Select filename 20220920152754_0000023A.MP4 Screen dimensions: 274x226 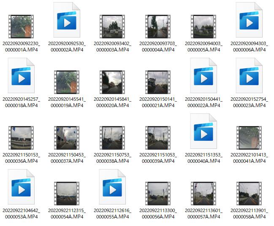(x=250, y=102)
